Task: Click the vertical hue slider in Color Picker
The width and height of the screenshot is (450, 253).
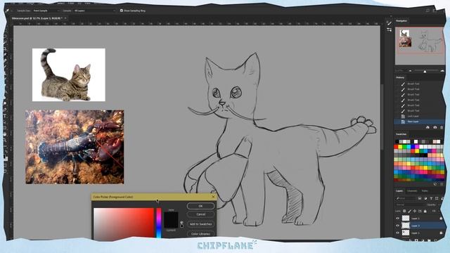Action: [159, 223]
